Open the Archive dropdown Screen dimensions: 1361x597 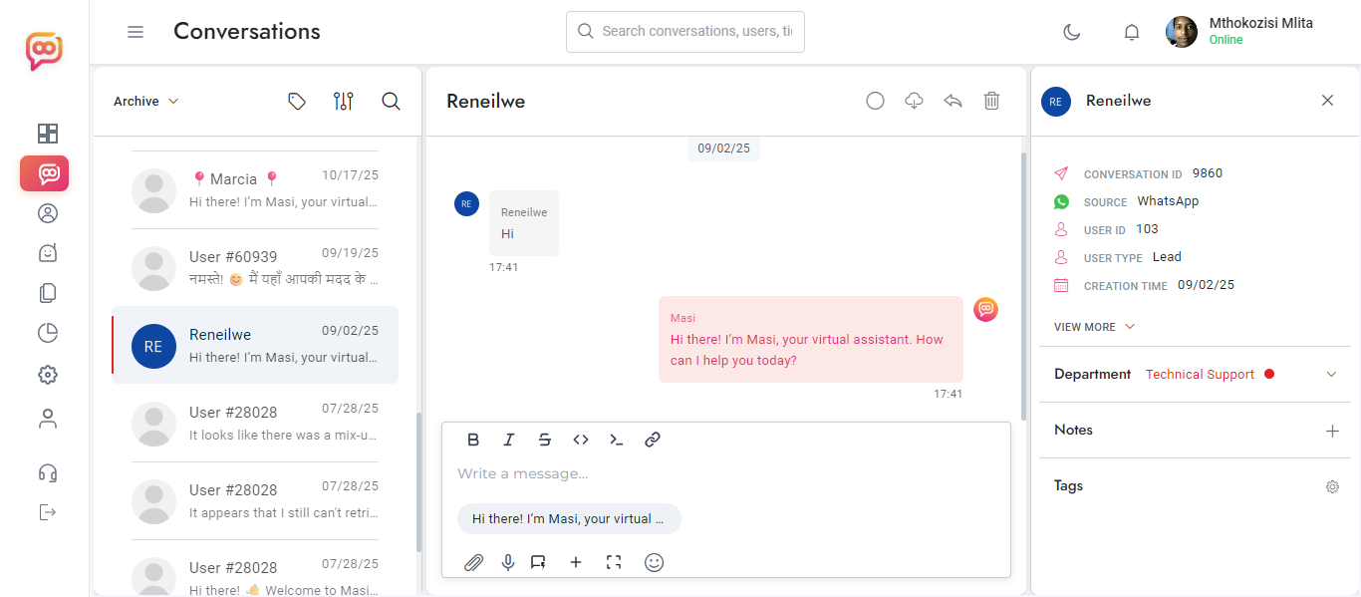point(145,102)
